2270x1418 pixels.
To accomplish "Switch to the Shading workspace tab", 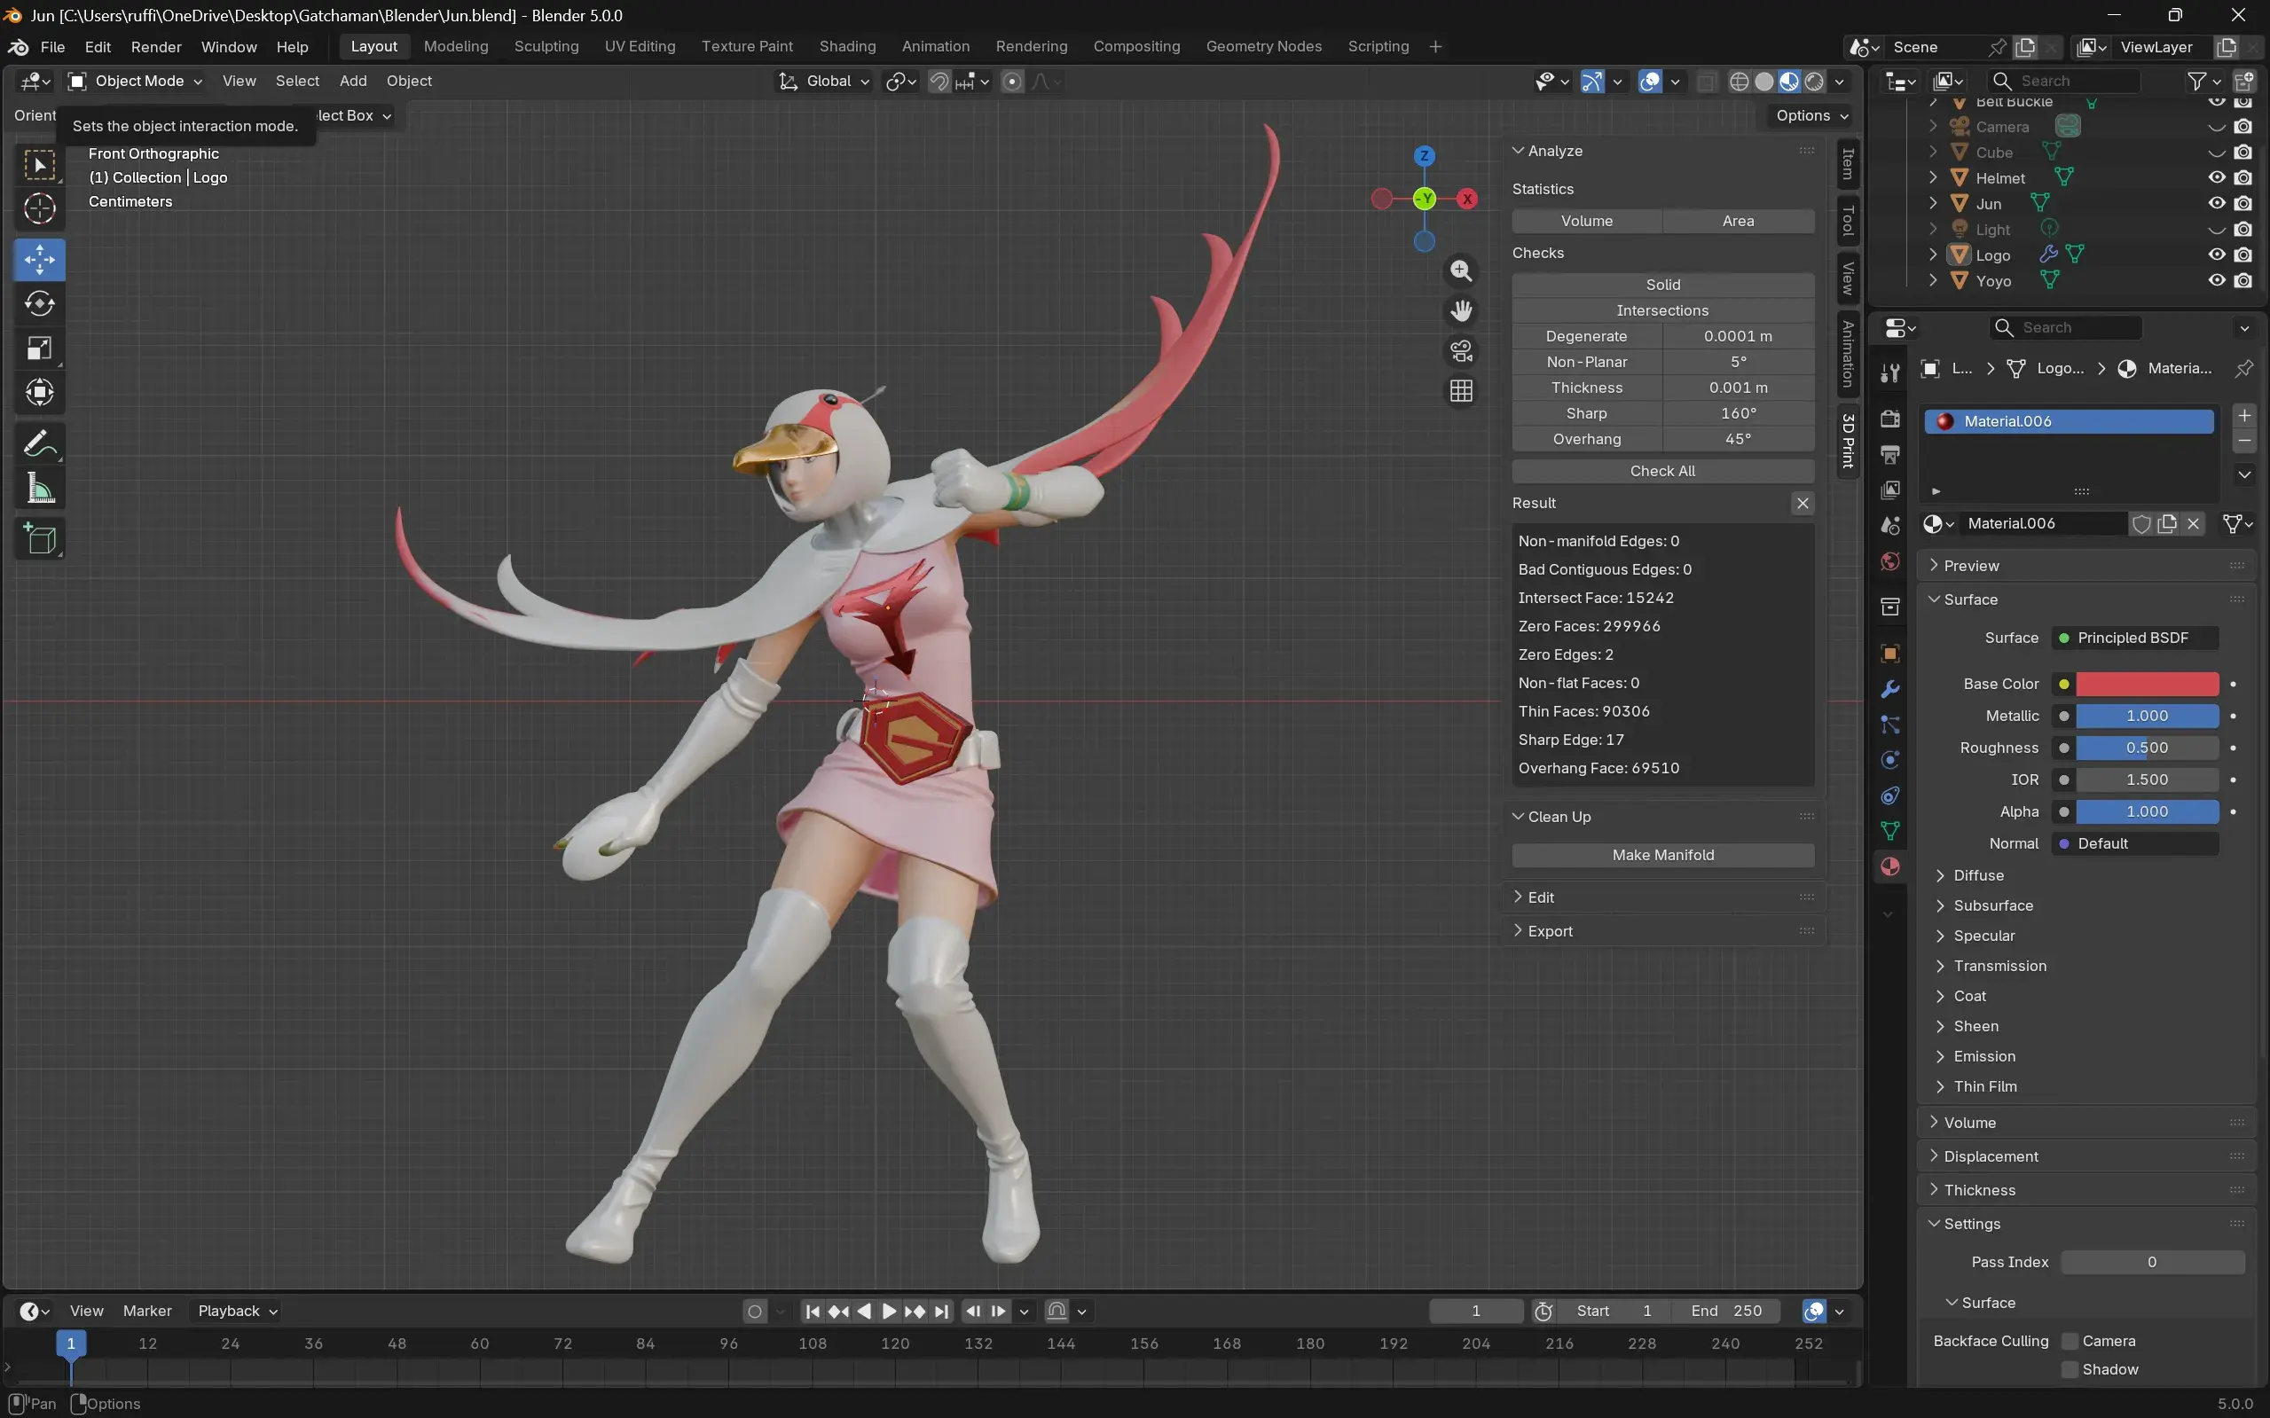I will 847,47.
